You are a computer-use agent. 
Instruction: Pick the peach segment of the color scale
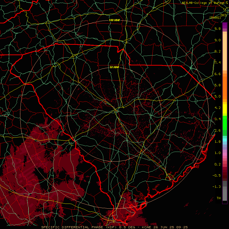click(225, 51)
